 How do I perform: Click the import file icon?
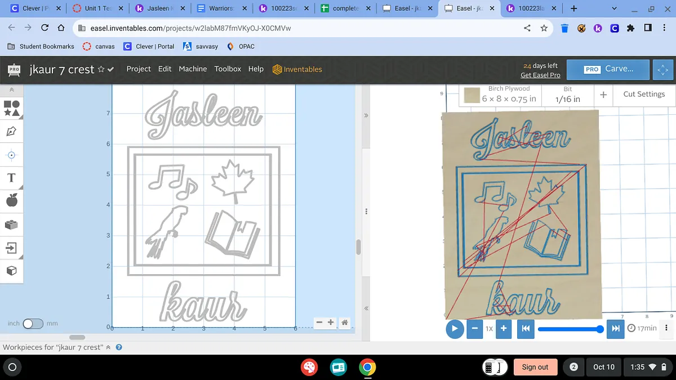[x=12, y=248]
